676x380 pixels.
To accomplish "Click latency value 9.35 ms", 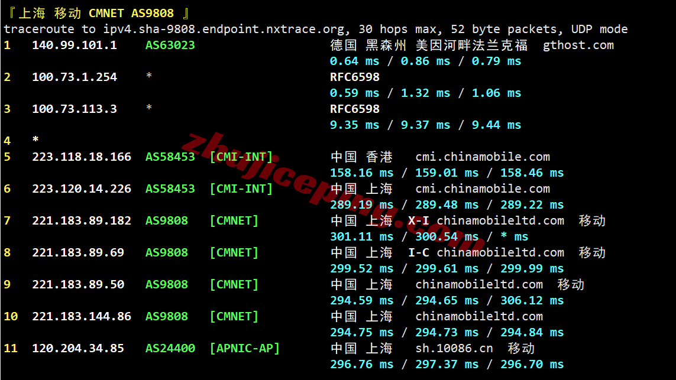I will coord(354,125).
